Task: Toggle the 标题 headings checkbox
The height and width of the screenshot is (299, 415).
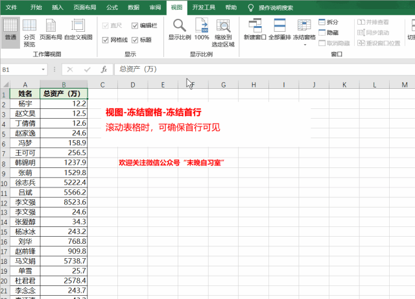Action: point(135,40)
